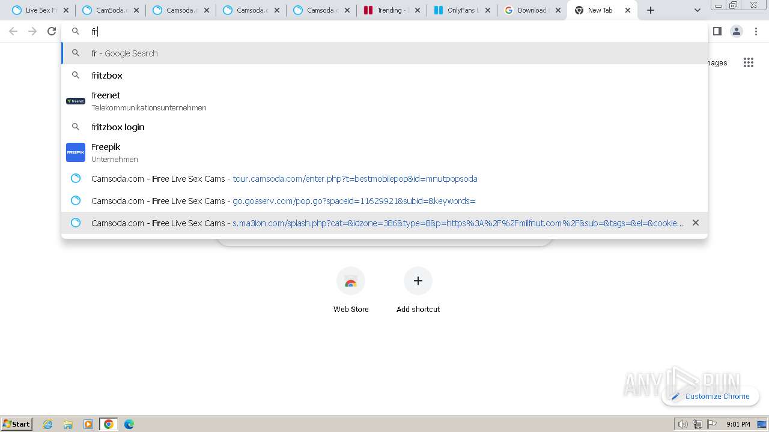Open the Google apps grid
This screenshot has height=432, width=769.
[x=748, y=62]
